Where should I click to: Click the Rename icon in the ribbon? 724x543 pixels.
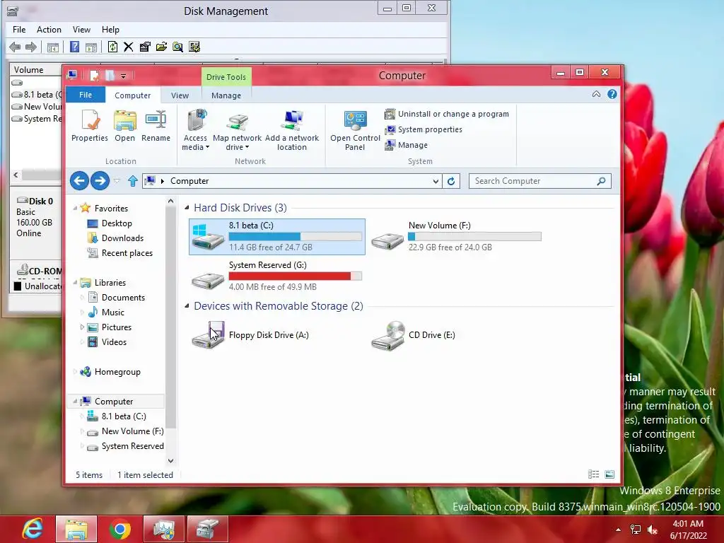coord(156,126)
